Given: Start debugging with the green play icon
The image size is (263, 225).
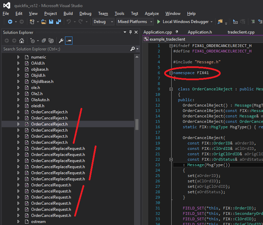Looking at the screenshot, I should point(158,22).
